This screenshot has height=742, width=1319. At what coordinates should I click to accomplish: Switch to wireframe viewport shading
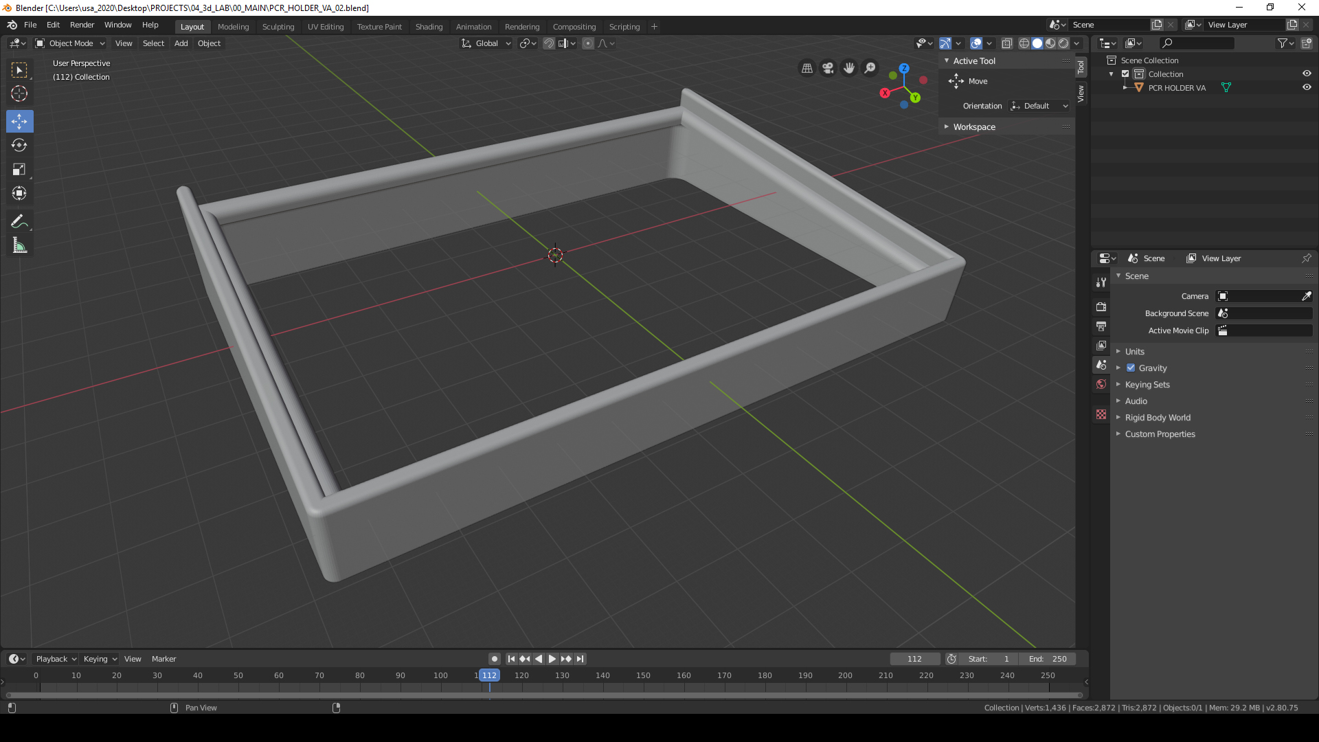[1024, 43]
